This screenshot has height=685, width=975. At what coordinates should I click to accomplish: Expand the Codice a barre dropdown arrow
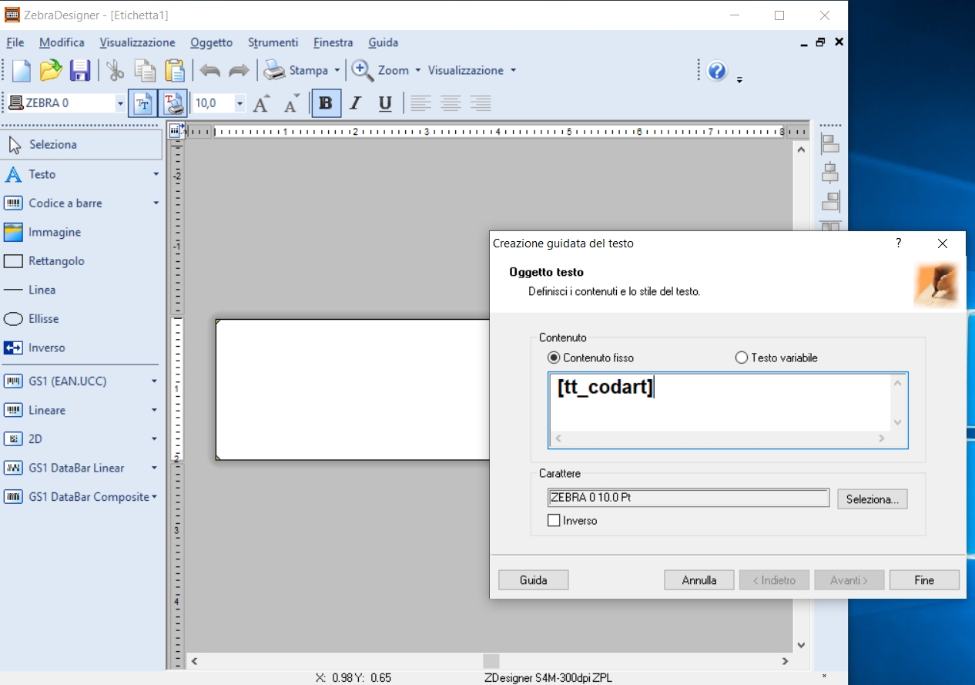156,203
